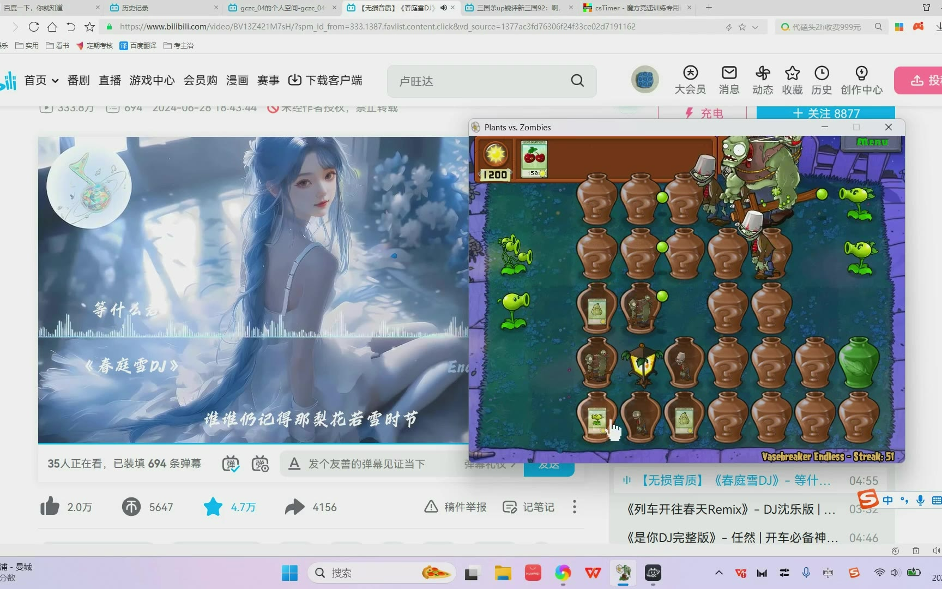The width and height of the screenshot is (942, 589).
Task: Switch to the csTimer browser tab
Action: 636,8
